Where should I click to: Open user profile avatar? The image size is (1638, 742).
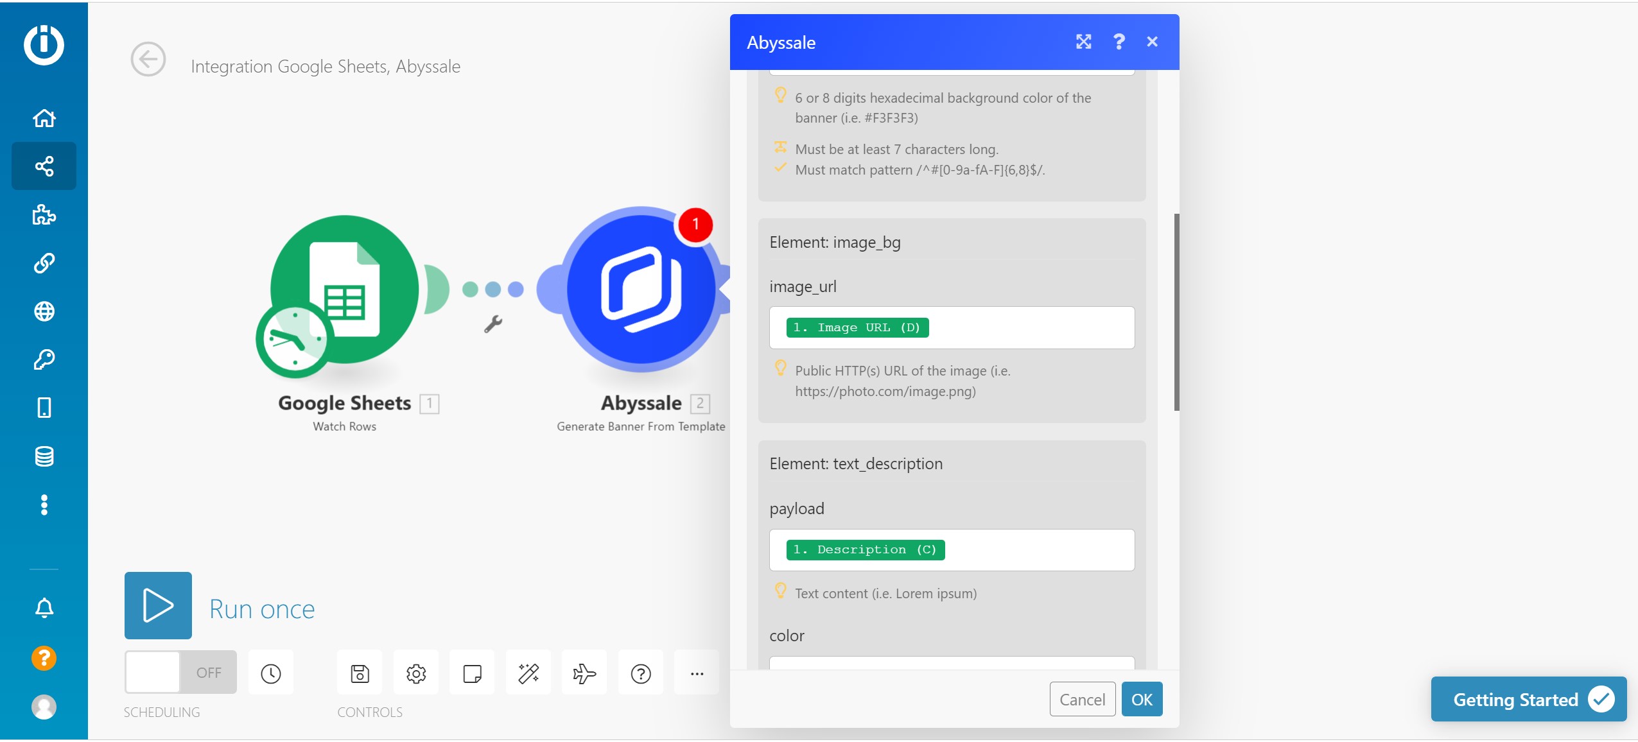[x=44, y=707]
